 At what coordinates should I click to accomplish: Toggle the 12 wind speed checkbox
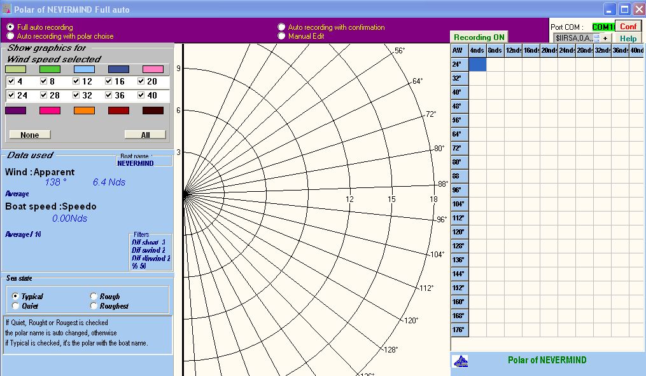(x=76, y=81)
